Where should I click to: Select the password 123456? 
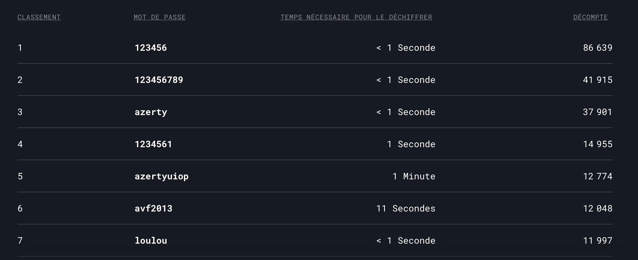click(151, 48)
